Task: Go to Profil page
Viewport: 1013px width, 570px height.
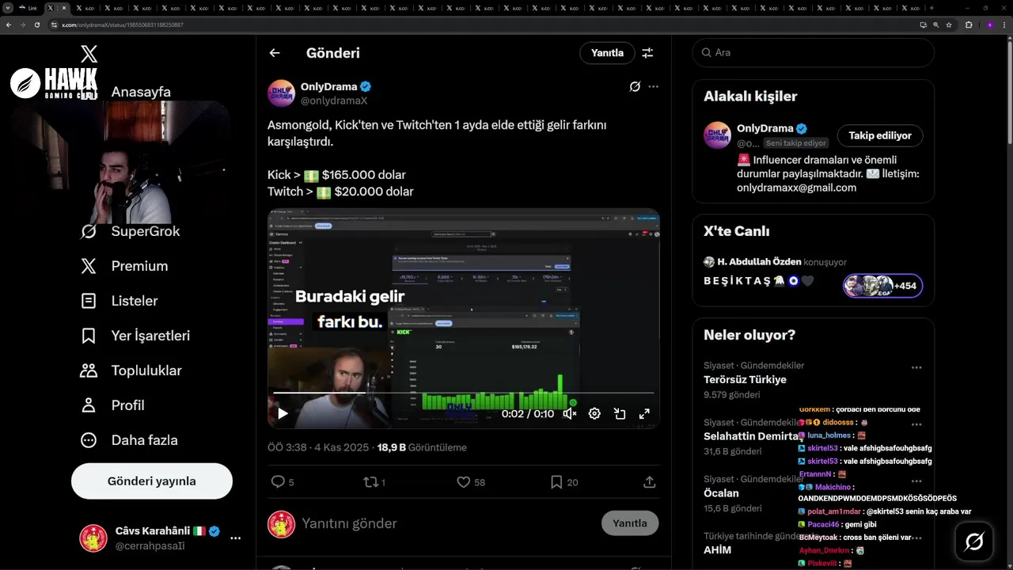Action: (112, 405)
